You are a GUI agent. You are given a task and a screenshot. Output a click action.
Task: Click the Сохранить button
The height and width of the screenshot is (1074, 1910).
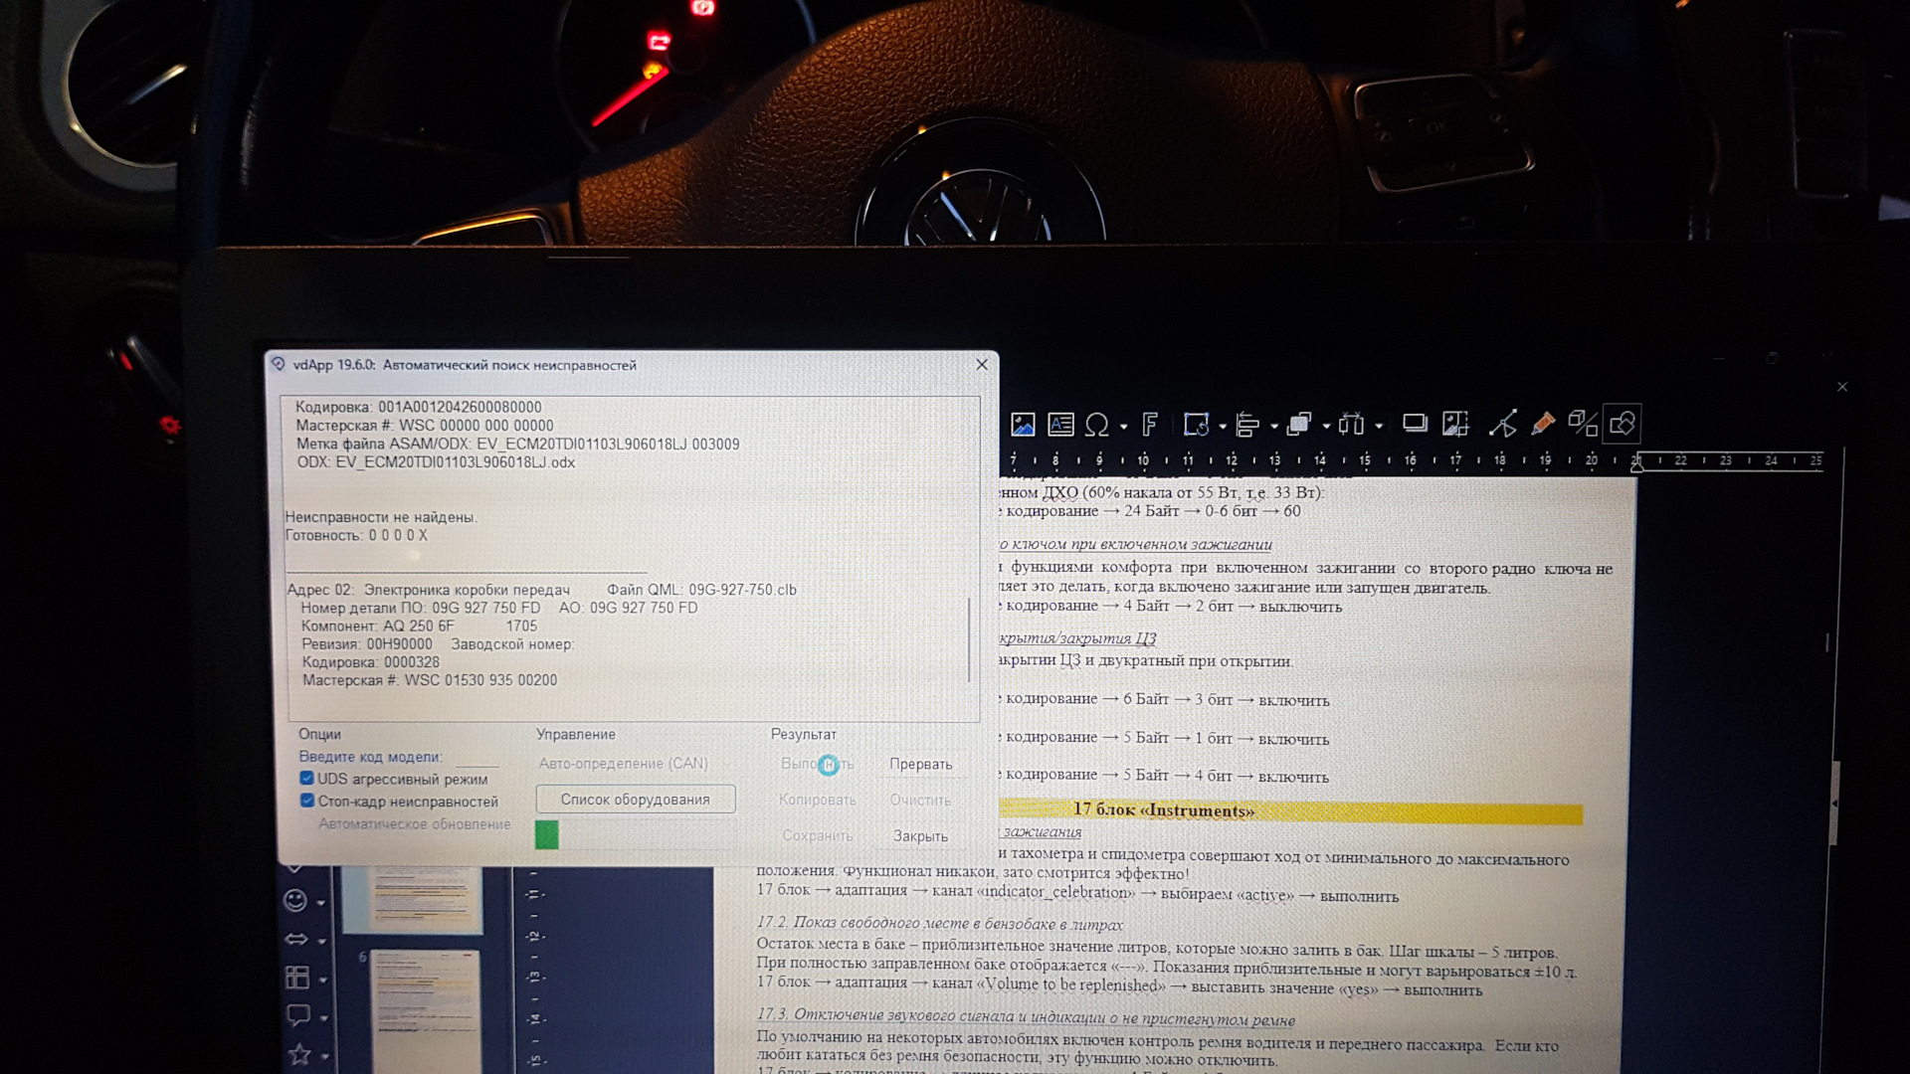pos(818,836)
